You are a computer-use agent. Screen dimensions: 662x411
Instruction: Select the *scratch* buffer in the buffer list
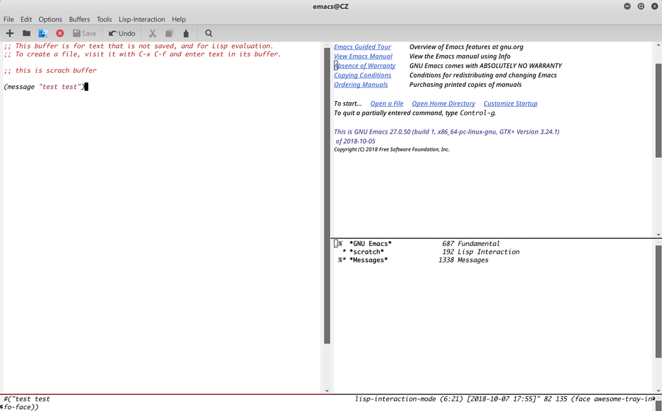click(x=366, y=251)
